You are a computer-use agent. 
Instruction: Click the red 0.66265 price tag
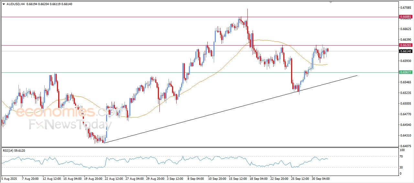(406, 45)
